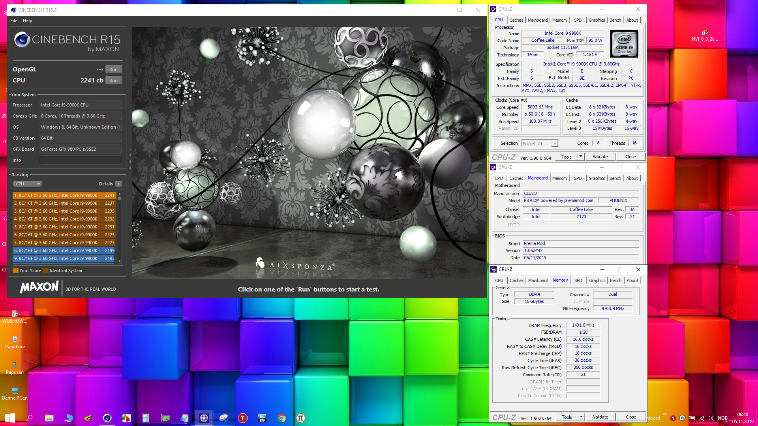Image resolution: width=758 pixels, height=426 pixels.
Task: Open Cinebench File menu
Action: (x=14, y=21)
